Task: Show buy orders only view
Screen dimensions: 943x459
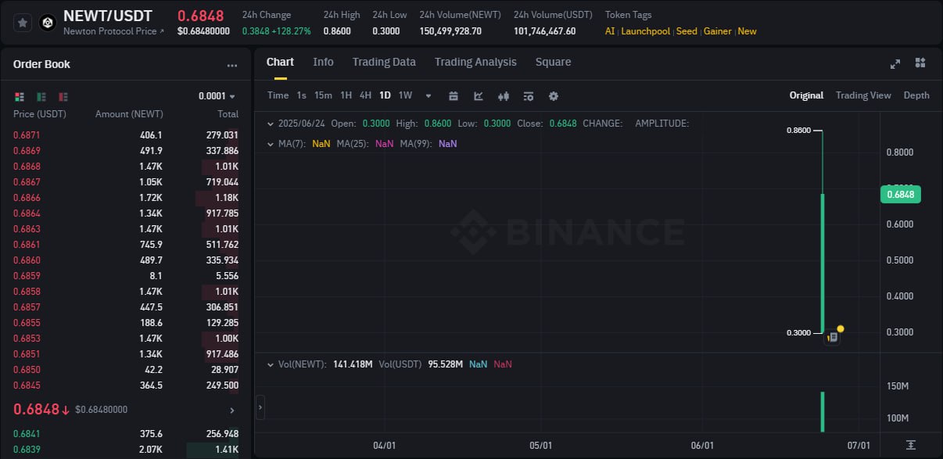Action: pyautogui.click(x=41, y=96)
